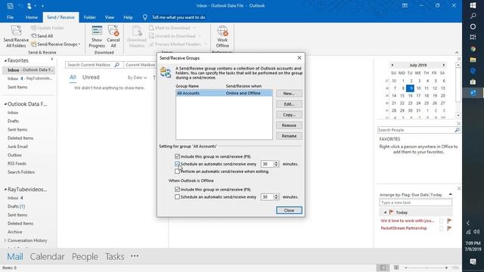
Task: Click the zoom slider in status bar
Action: pyautogui.click(x=427, y=267)
